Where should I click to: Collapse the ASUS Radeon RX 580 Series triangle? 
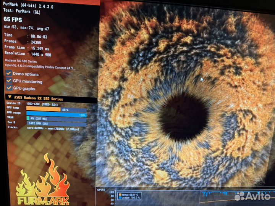pos(9,98)
